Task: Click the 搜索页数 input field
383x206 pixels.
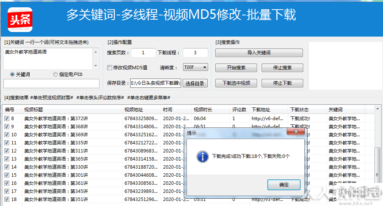Action: tap(143, 53)
